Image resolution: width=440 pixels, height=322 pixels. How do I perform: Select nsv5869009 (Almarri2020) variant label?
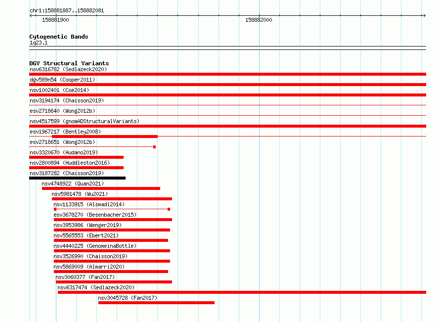point(89,267)
